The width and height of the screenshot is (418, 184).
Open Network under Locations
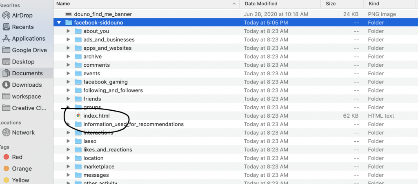pos(19,132)
